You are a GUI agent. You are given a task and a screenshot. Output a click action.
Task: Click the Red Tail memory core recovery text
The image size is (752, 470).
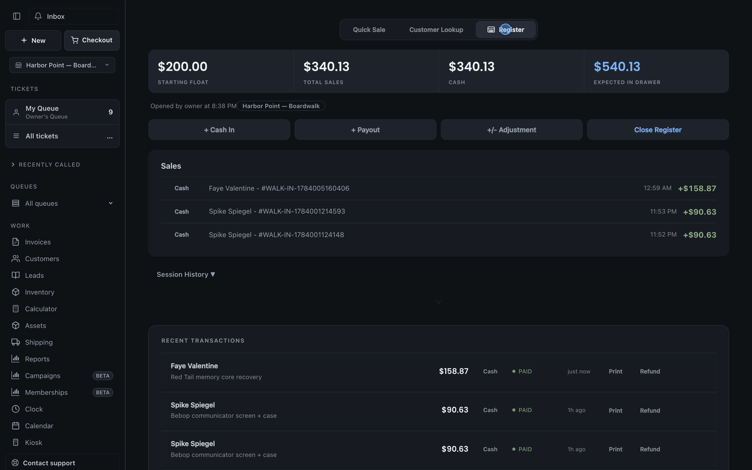tap(216, 377)
